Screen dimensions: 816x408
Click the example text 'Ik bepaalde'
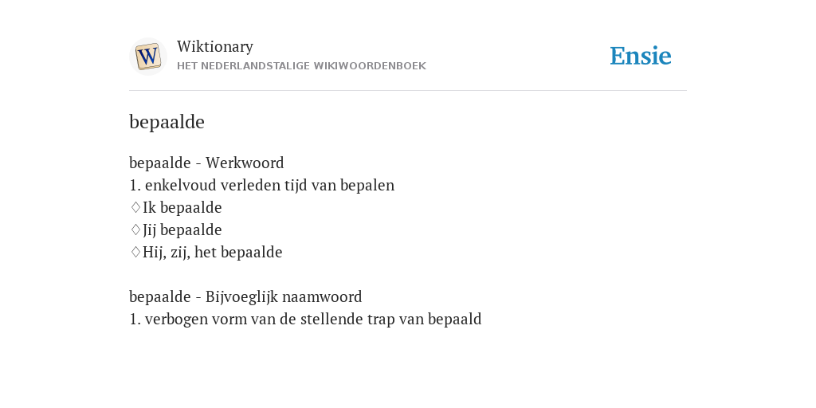coord(182,208)
